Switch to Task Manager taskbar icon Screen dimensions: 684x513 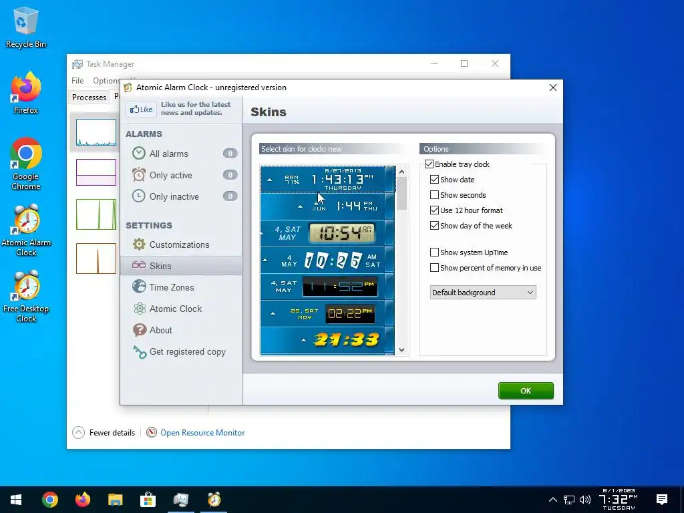tap(181, 500)
